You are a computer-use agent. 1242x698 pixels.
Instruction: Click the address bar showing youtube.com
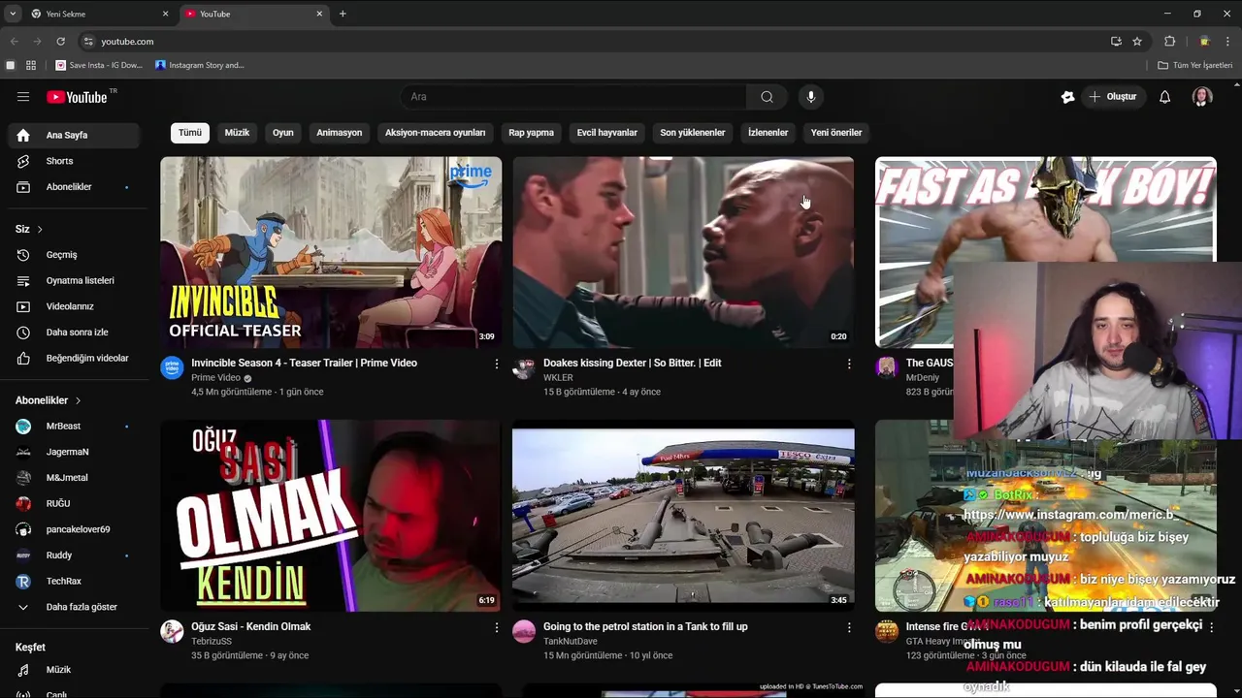592,42
